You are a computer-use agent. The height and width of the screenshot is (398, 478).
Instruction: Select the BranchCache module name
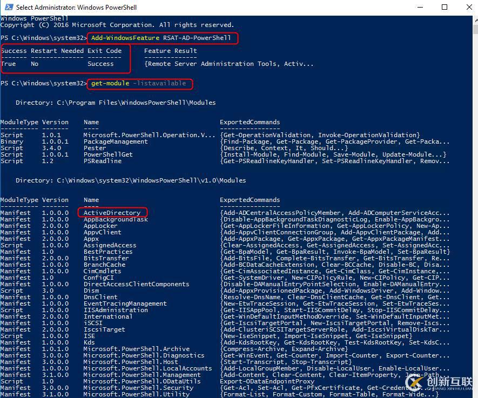104,265
